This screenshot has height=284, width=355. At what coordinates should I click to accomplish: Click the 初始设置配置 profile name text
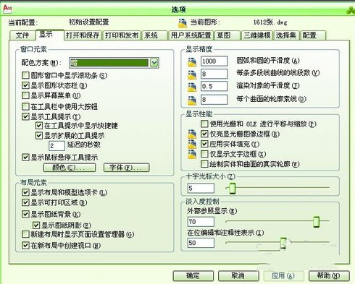(x=88, y=22)
